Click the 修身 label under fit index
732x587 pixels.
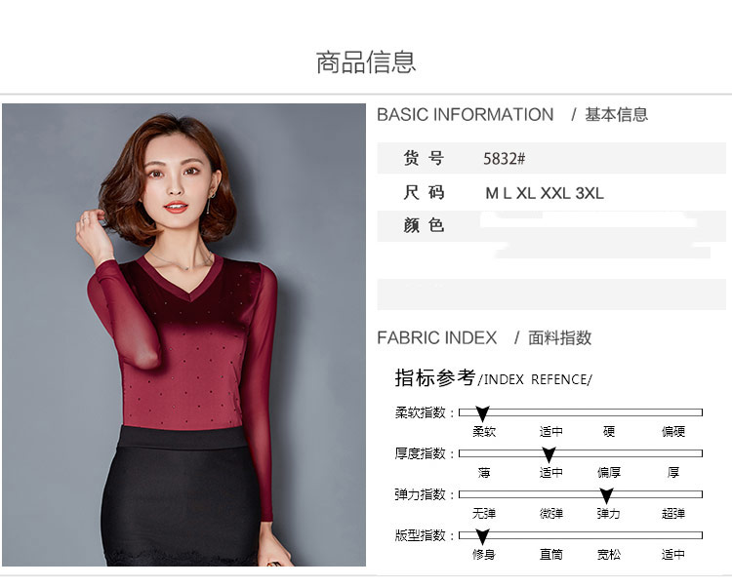[484, 555]
